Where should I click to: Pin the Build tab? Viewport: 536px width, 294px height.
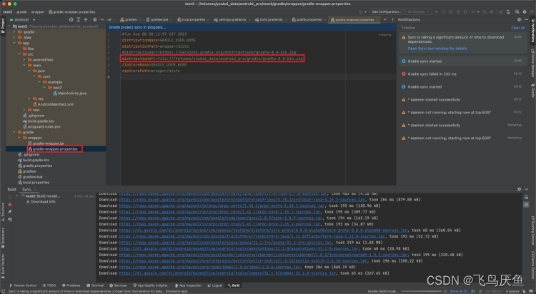point(9,212)
